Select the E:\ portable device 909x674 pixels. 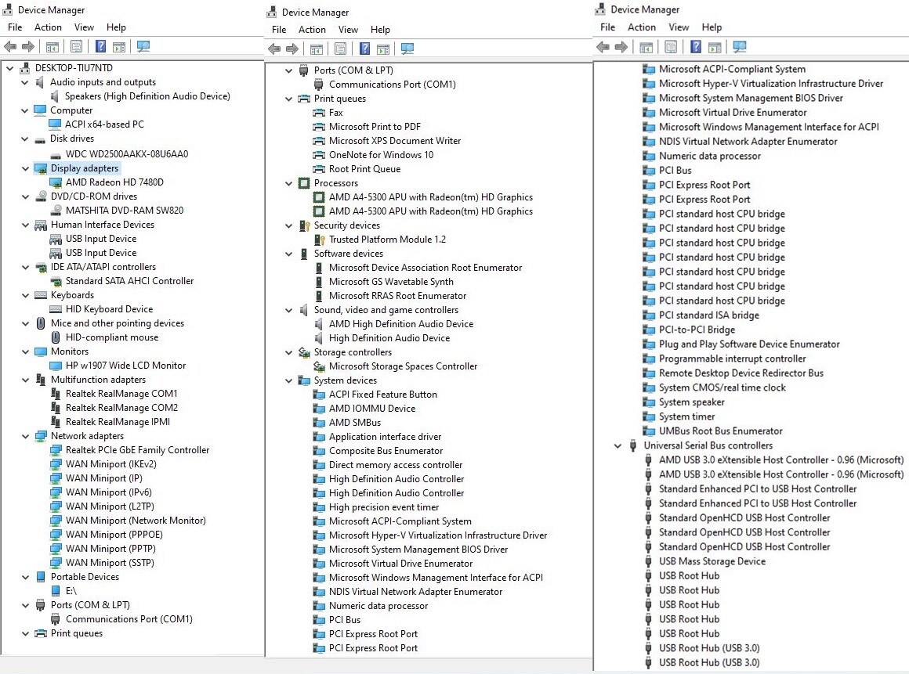point(71,591)
